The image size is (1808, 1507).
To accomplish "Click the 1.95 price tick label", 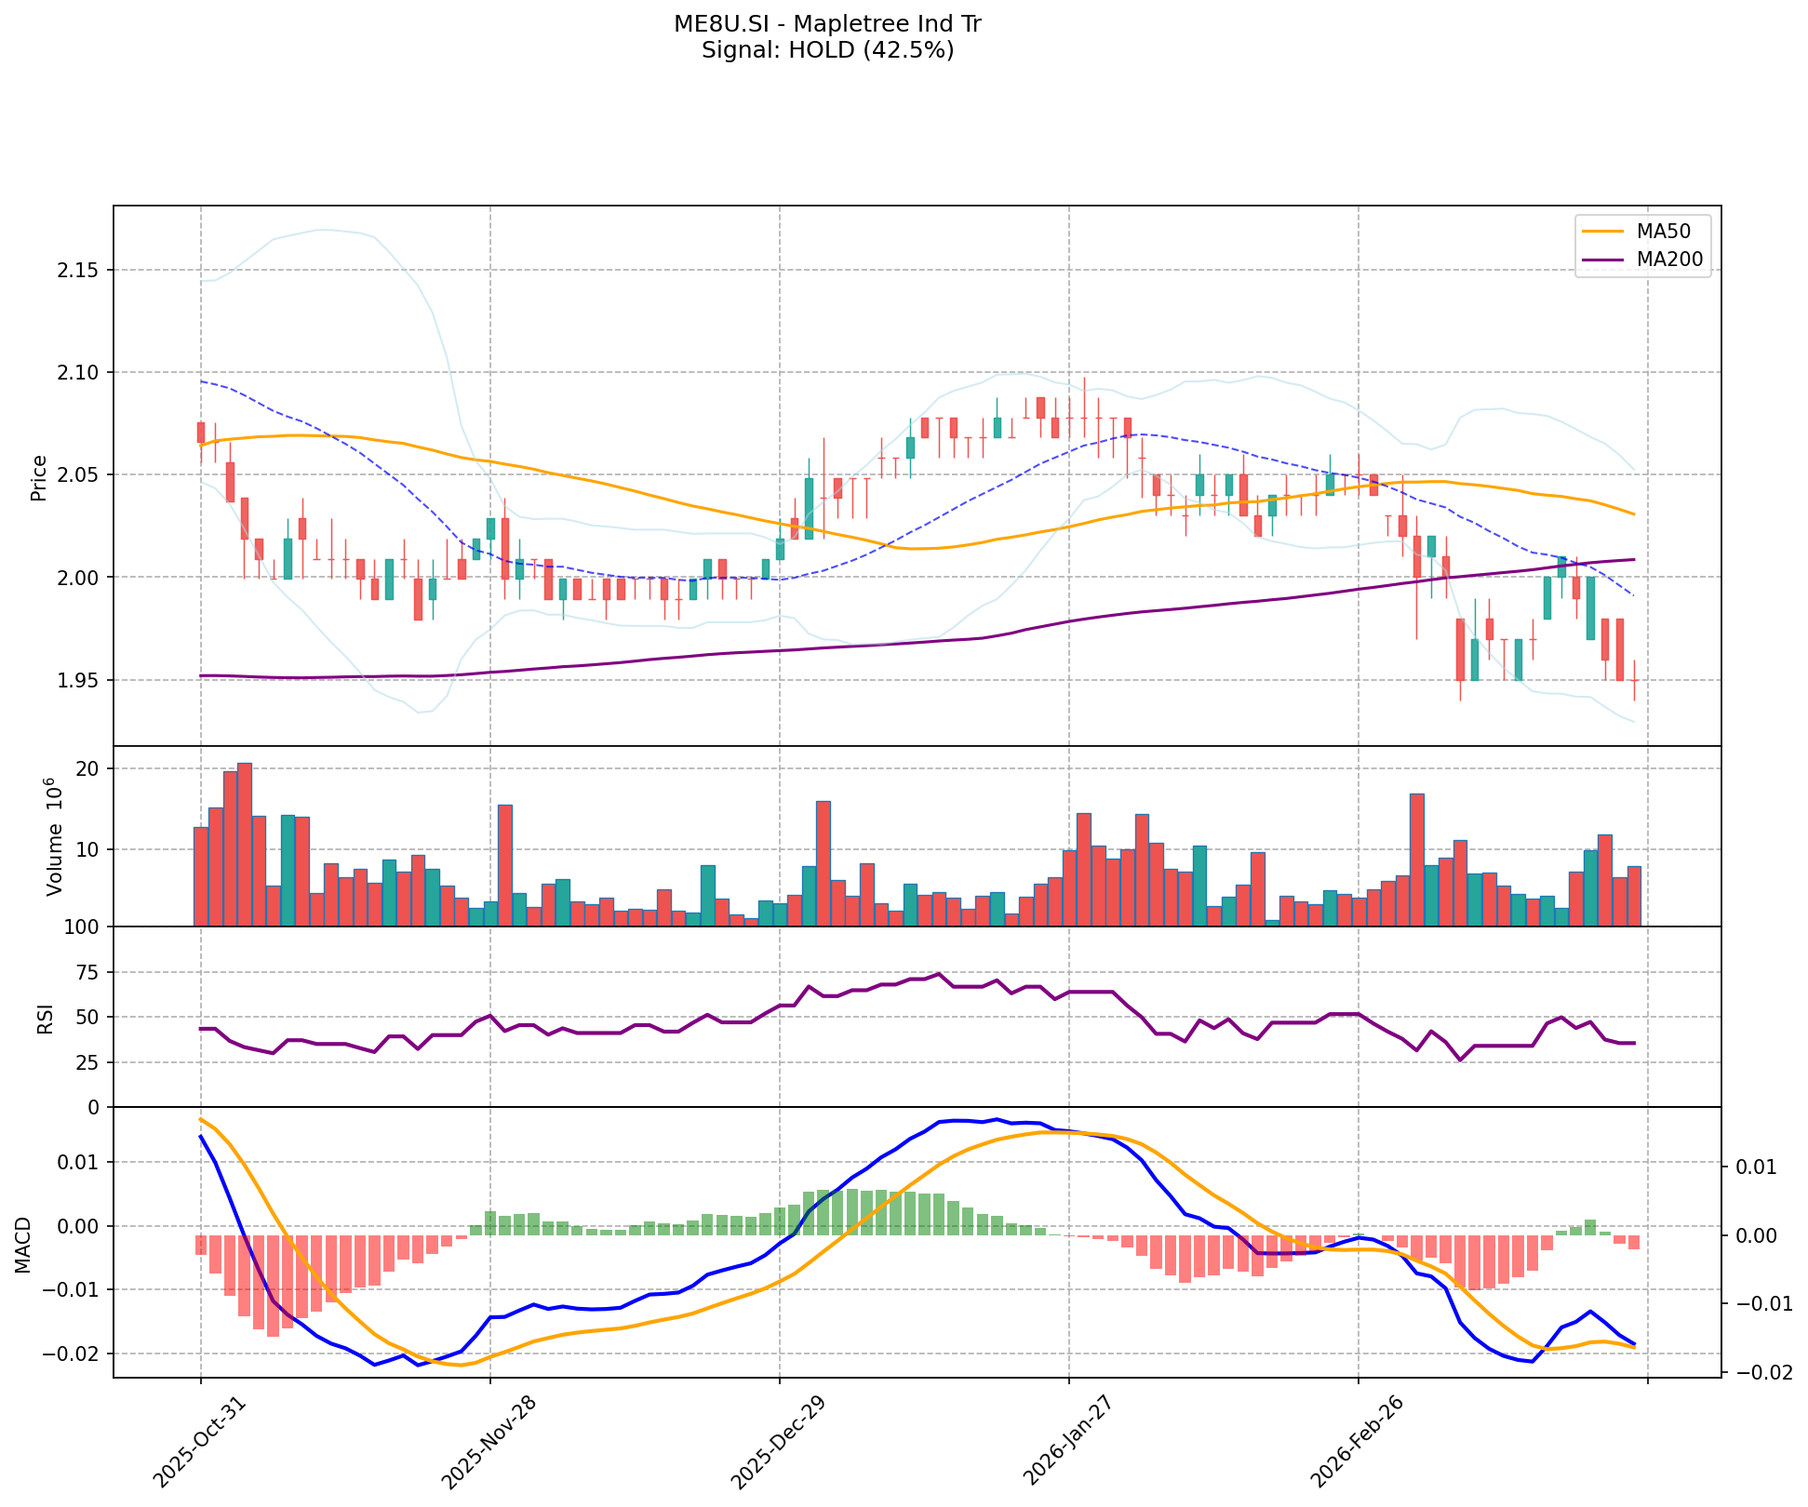I will 79,681.
